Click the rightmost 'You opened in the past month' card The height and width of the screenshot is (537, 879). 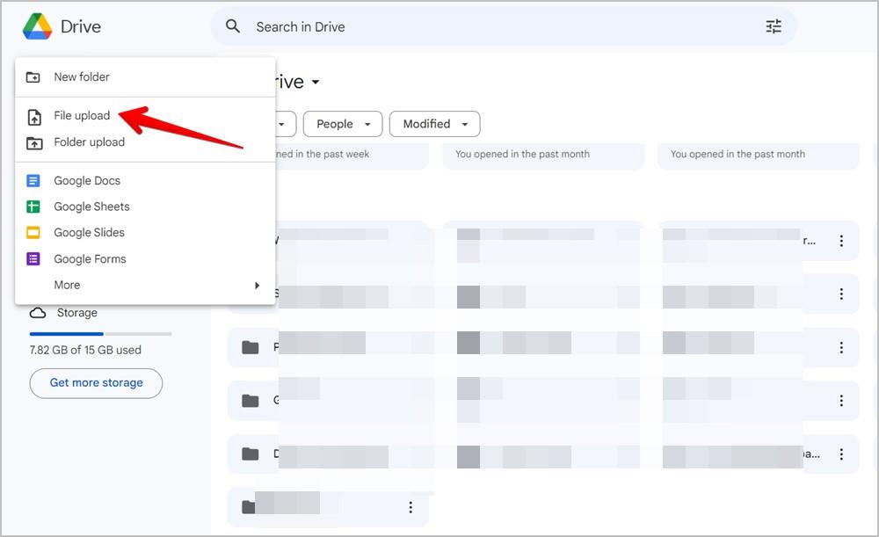click(759, 156)
